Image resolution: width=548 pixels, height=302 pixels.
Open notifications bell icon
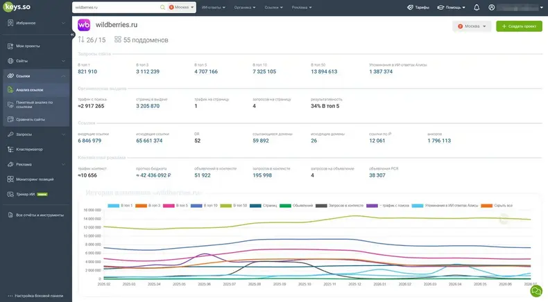coord(477,8)
